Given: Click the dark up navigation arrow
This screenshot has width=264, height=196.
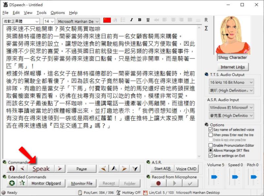Looking at the screenshot, I should (x=114, y=168).
